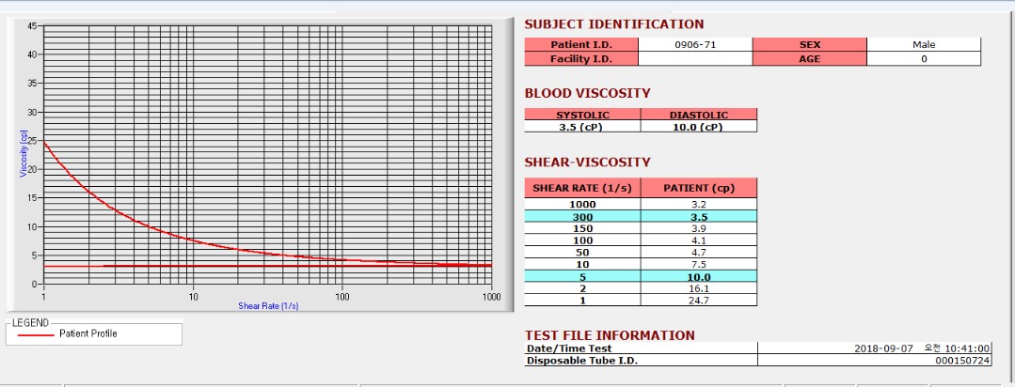Click the diastolic viscosity value 10.0 (cP)
Image resolution: width=1015 pixels, height=387 pixels.
[698, 127]
